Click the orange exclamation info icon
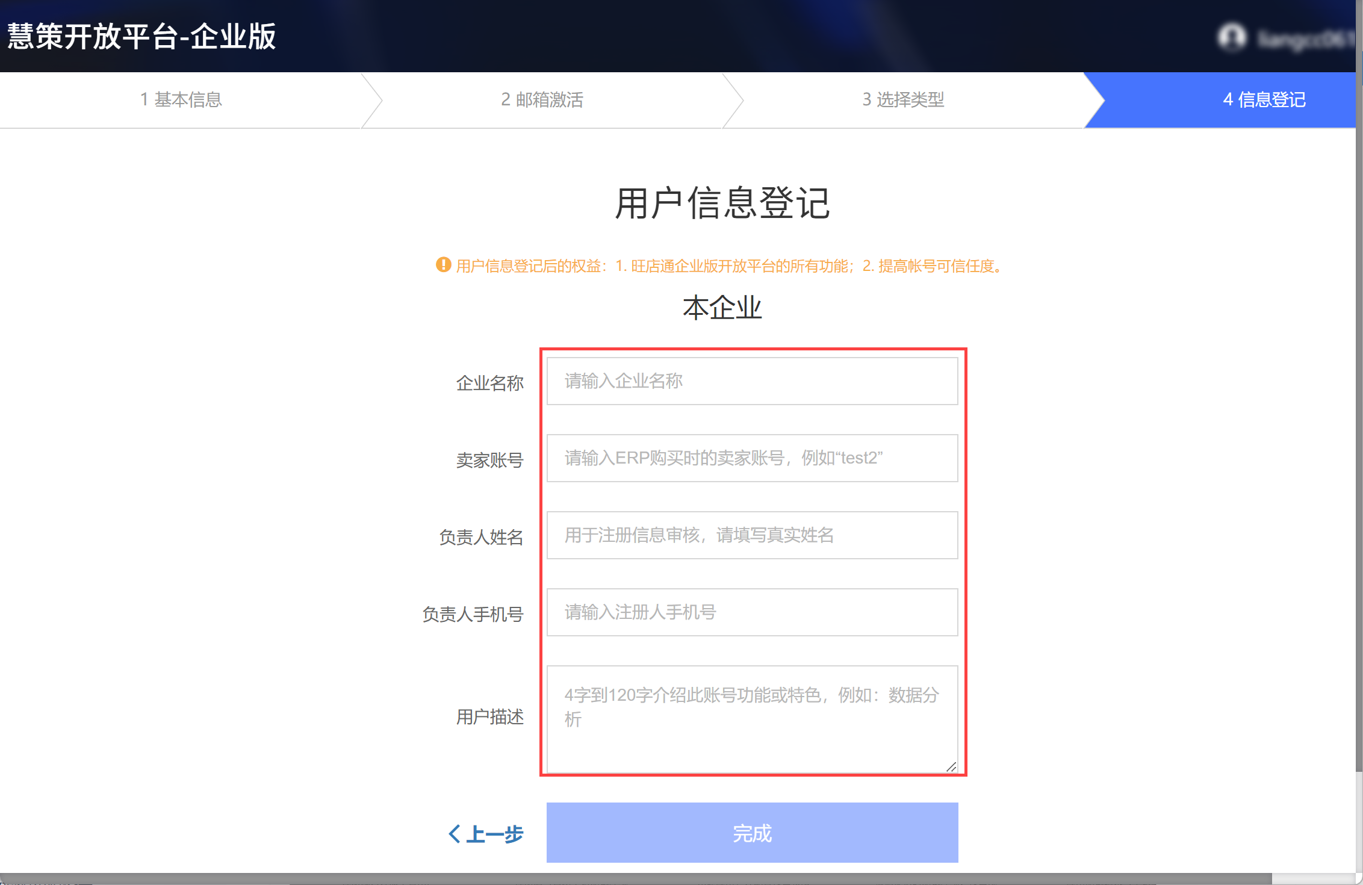 444,265
